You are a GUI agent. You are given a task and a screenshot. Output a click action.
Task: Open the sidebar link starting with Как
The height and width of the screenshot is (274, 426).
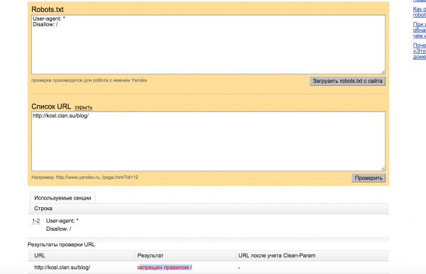tap(419, 12)
